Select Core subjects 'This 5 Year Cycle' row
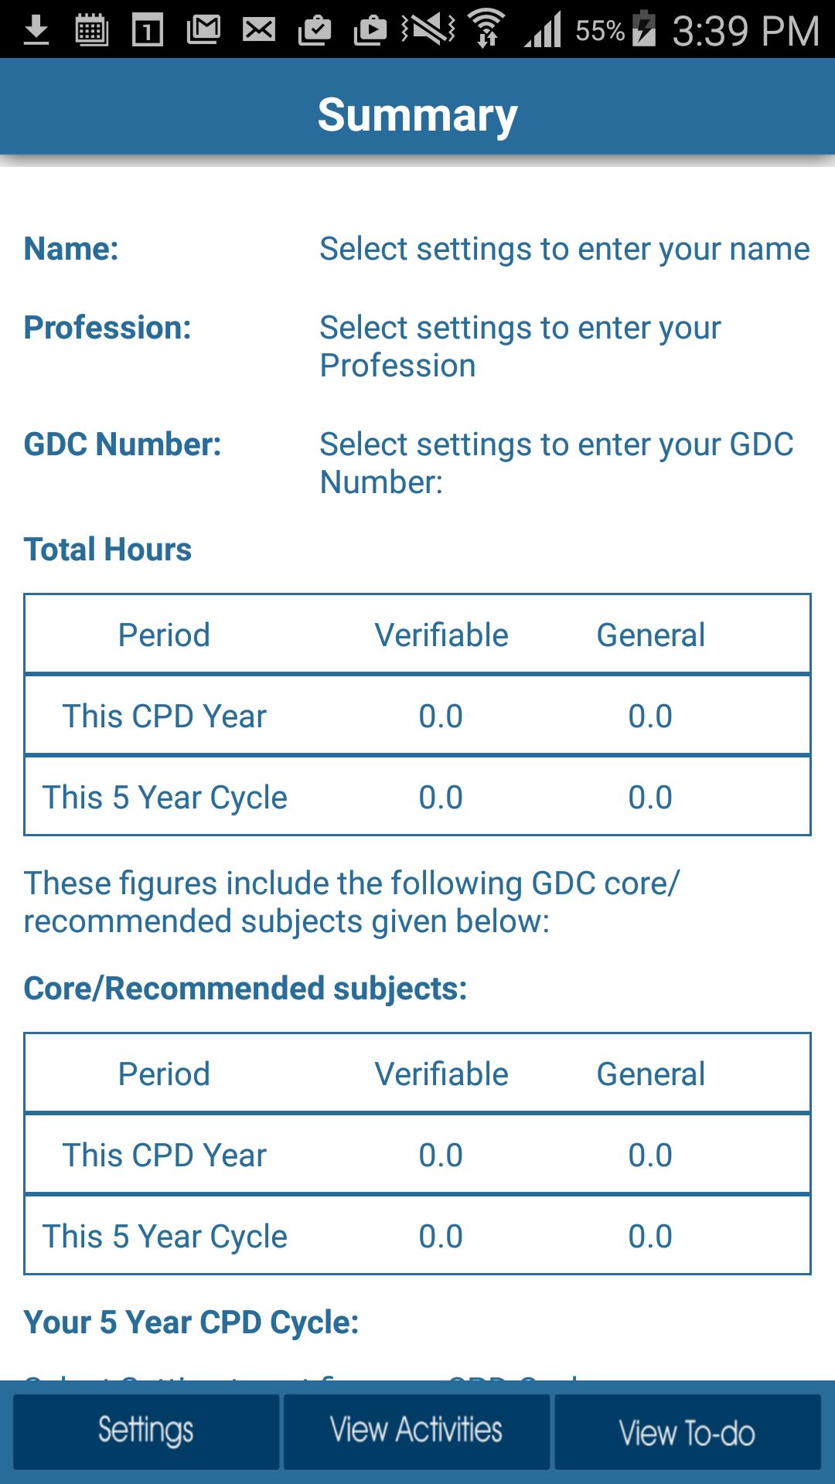The width and height of the screenshot is (835, 1484). coord(417,1236)
